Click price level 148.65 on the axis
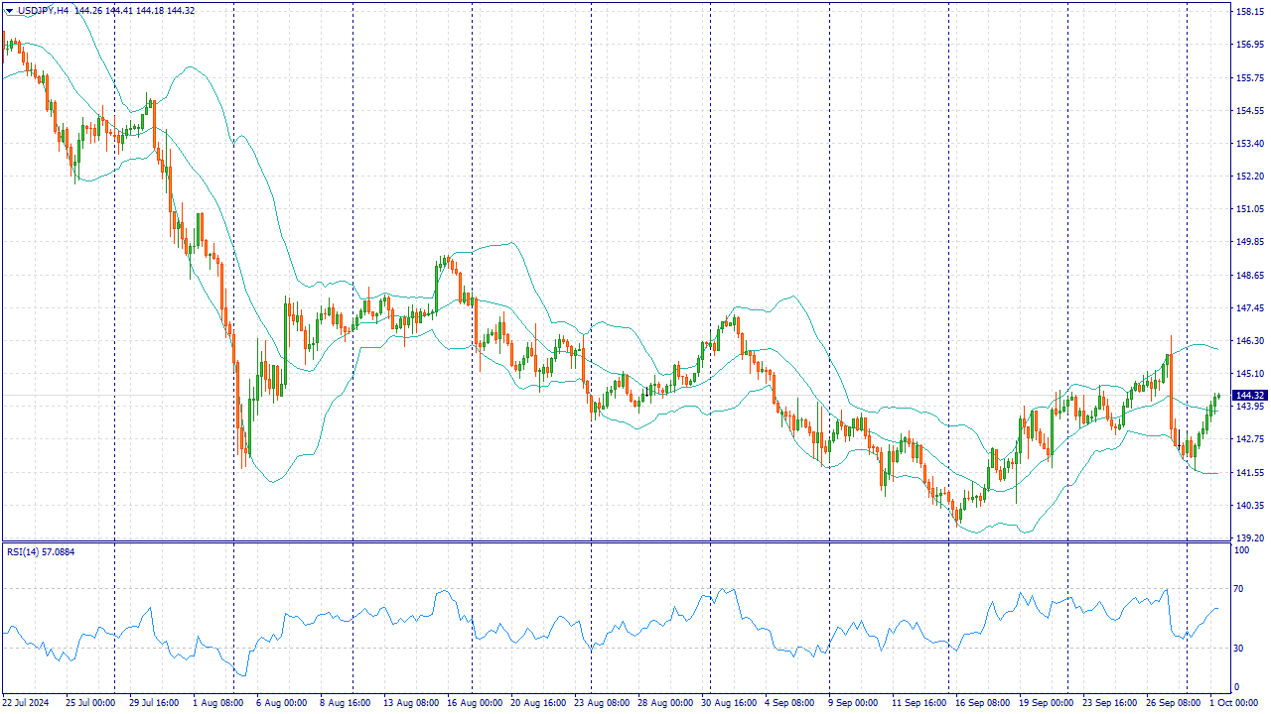Screen dimensions: 1271x714 click(1250, 275)
